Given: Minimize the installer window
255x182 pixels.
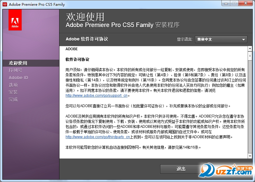Looking at the screenshot, I should pos(226,3).
